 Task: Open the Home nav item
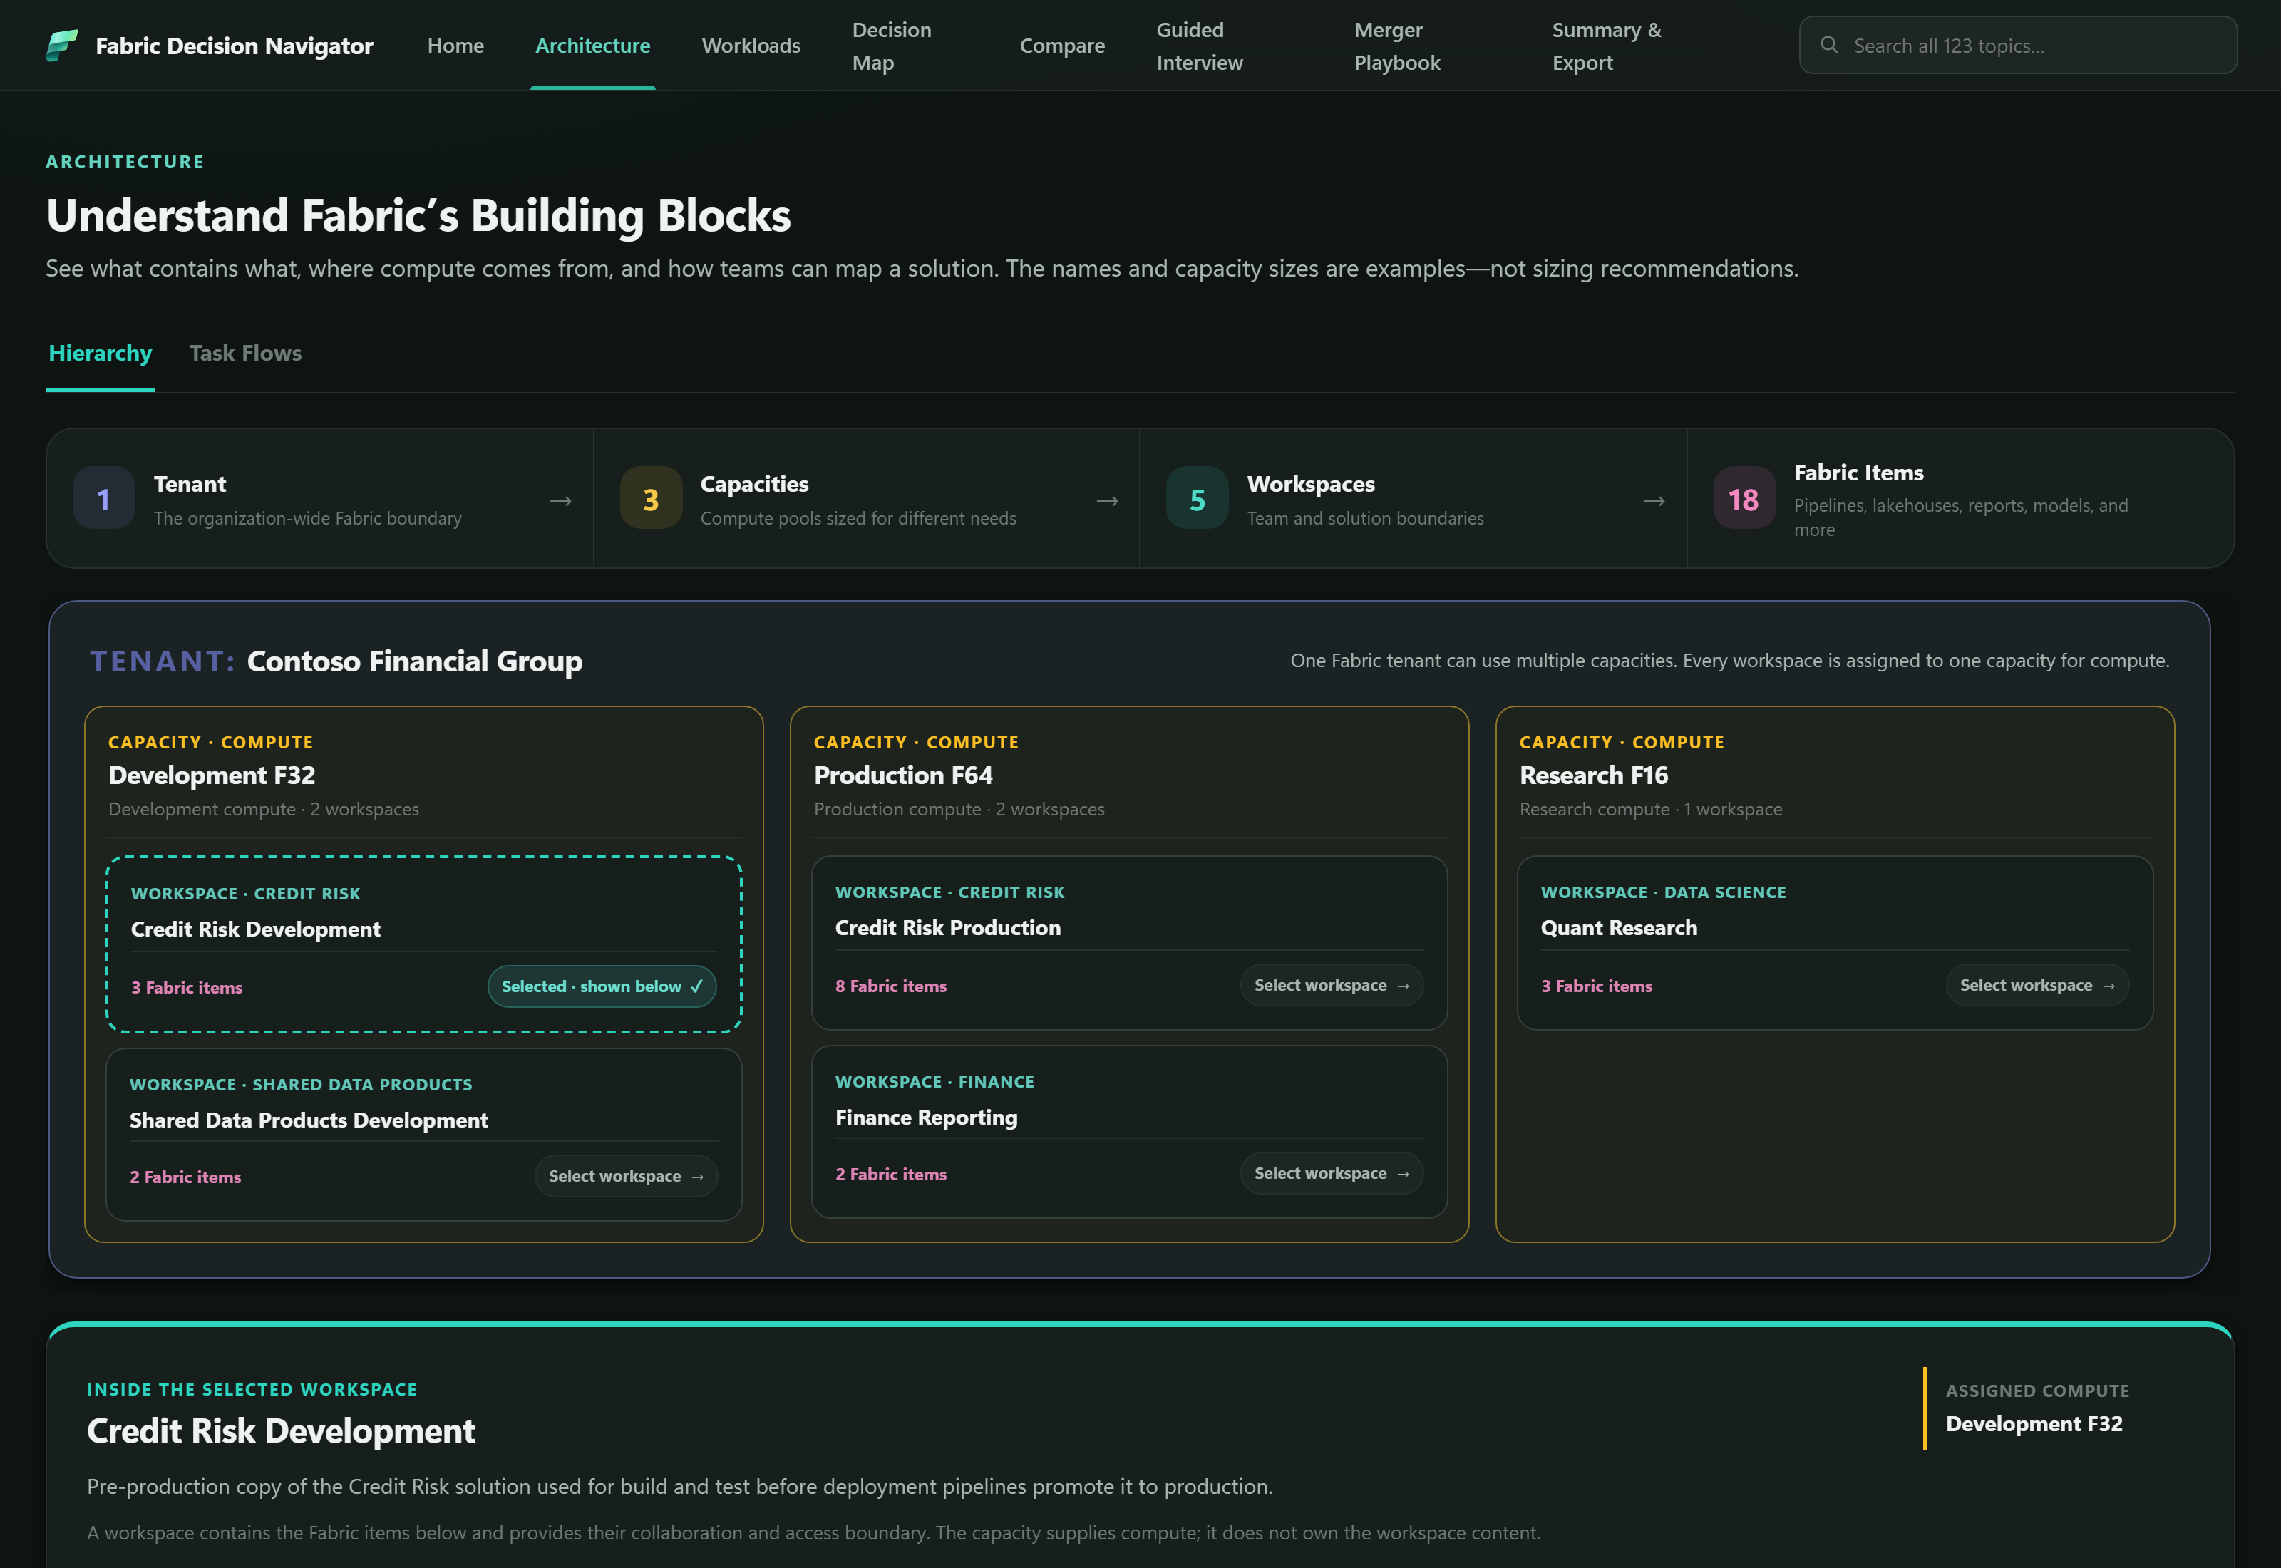pos(455,45)
